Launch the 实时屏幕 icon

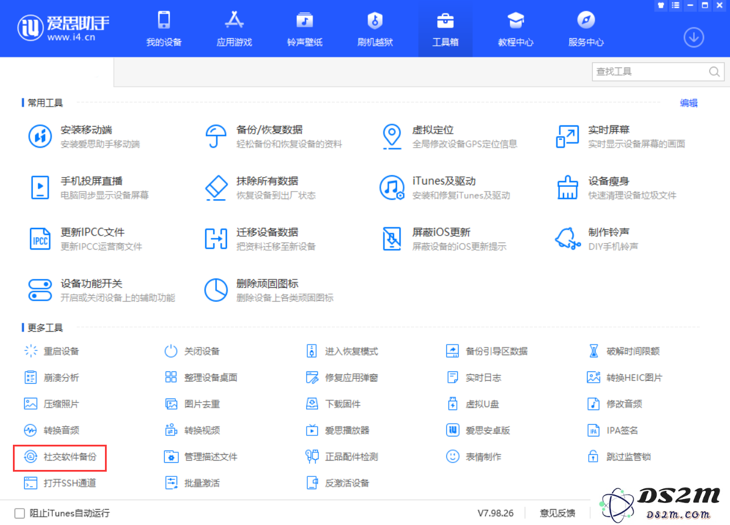568,137
